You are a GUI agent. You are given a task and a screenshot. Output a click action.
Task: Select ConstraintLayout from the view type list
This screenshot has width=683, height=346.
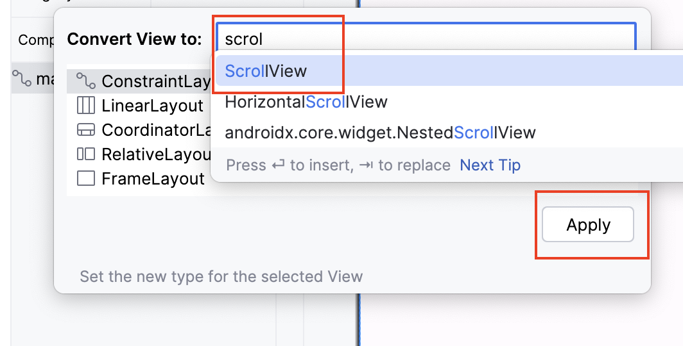[139, 81]
